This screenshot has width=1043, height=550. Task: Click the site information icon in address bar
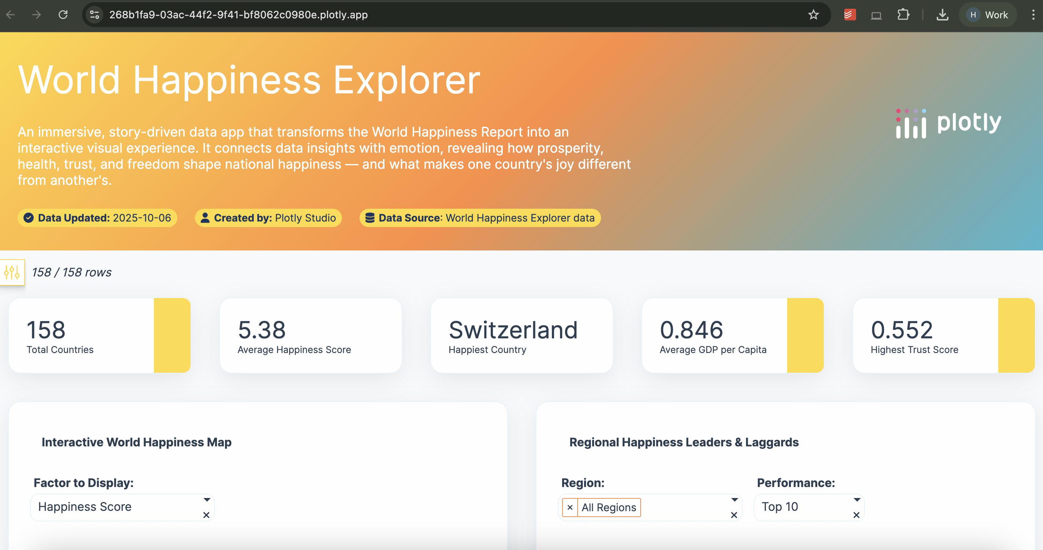[x=95, y=15]
